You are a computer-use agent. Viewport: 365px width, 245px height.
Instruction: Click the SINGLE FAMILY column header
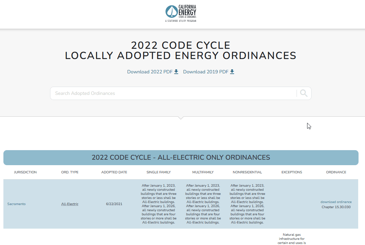pos(159,172)
